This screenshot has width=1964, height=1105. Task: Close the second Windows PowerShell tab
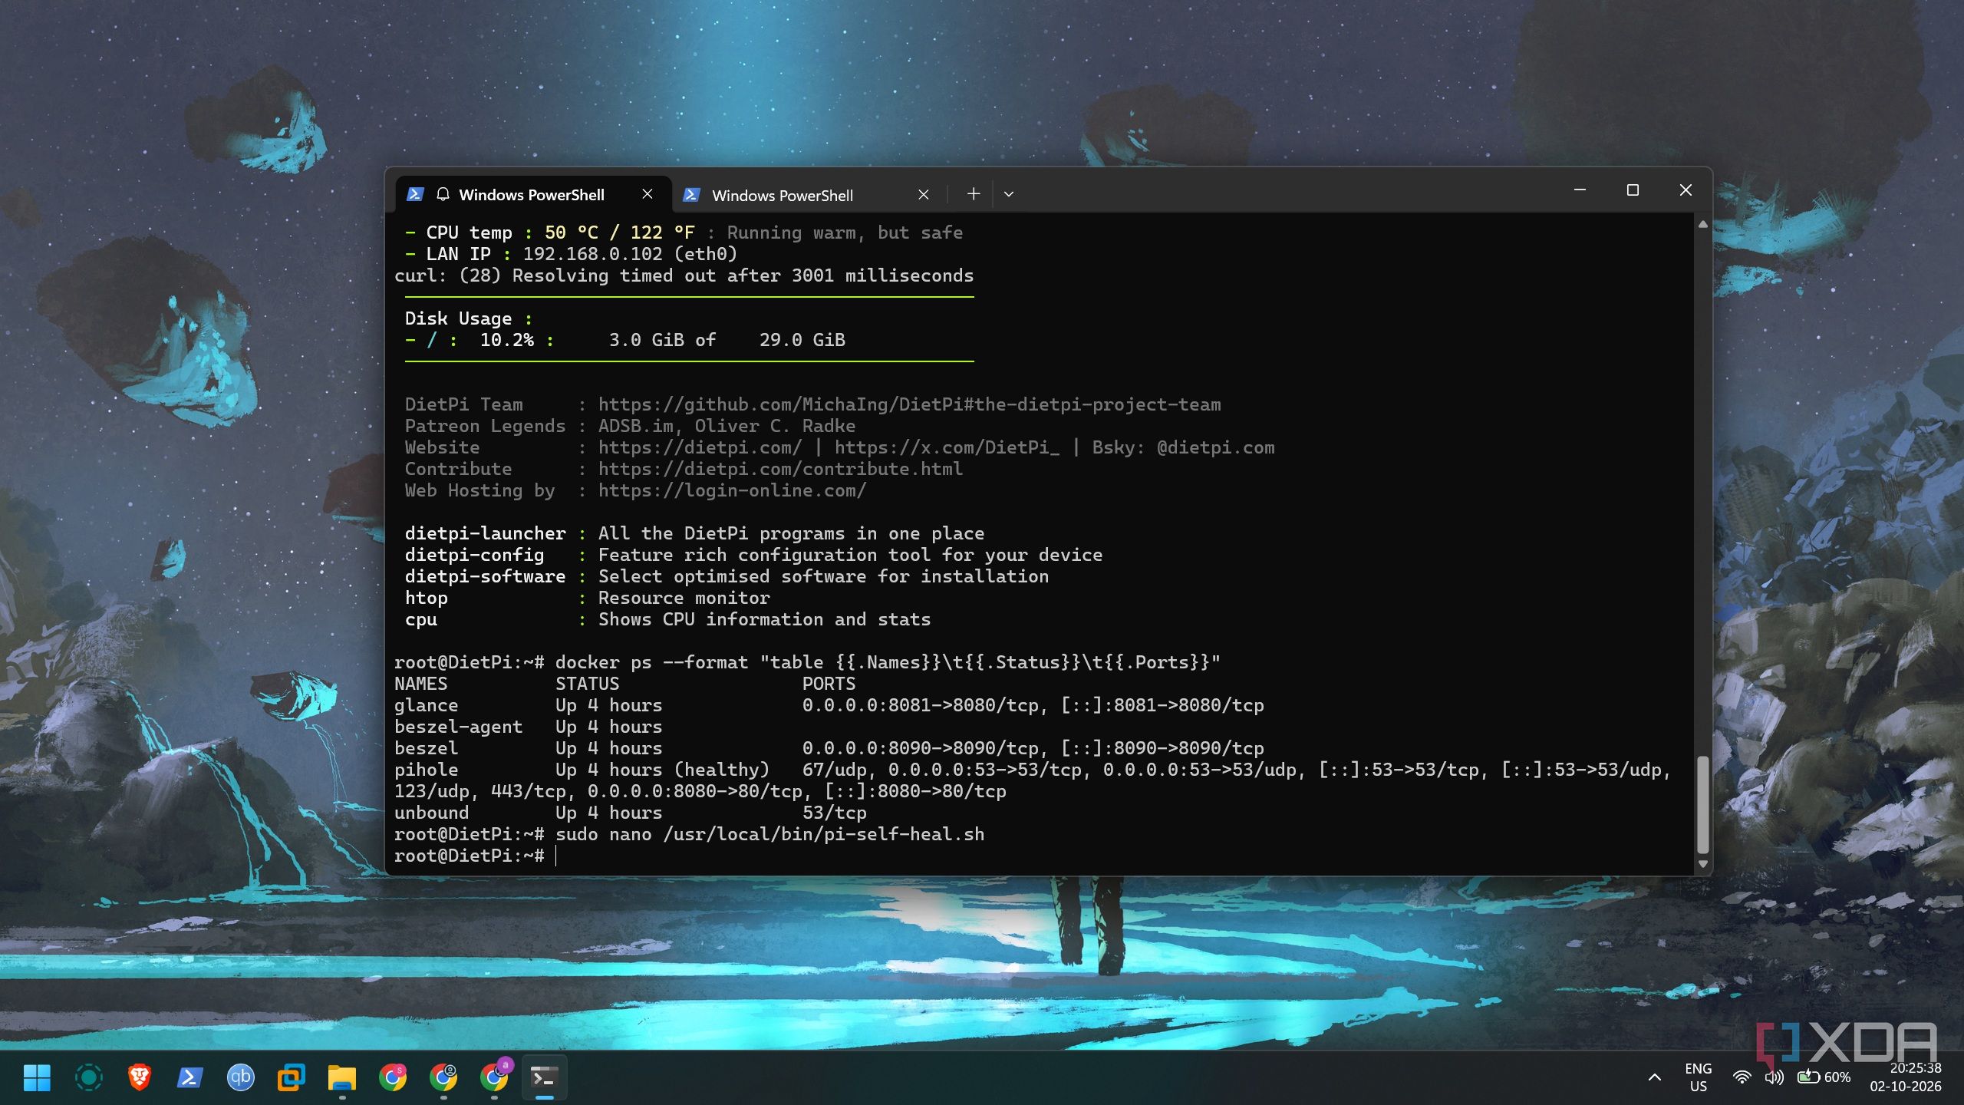924,195
